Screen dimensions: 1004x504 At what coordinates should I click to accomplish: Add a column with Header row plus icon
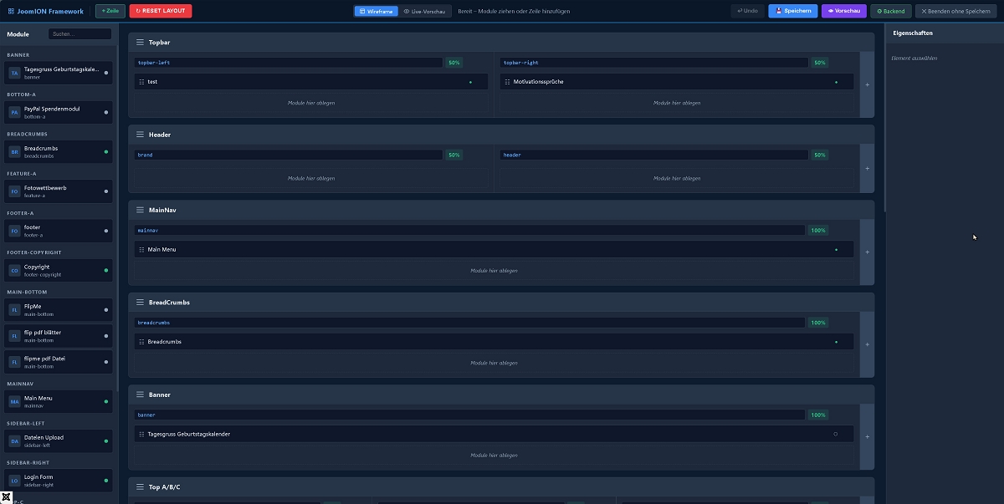coord(867,168)
